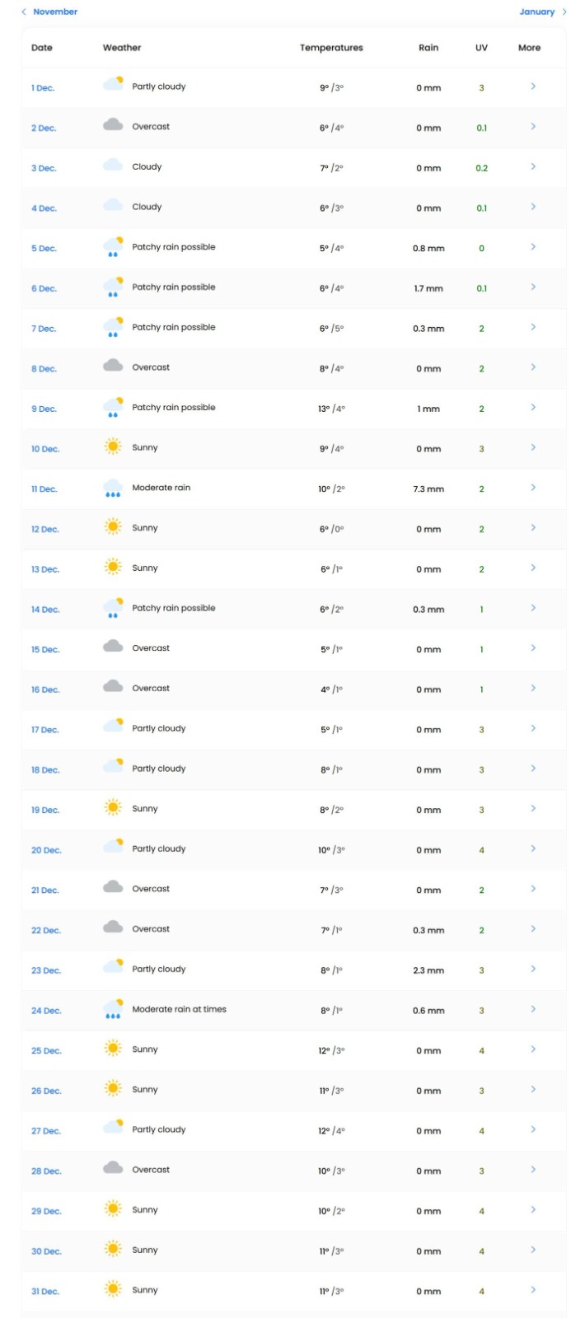Expand more details for 1 Dec.
Screen dimensions: 571x1318
coord(533,86)
